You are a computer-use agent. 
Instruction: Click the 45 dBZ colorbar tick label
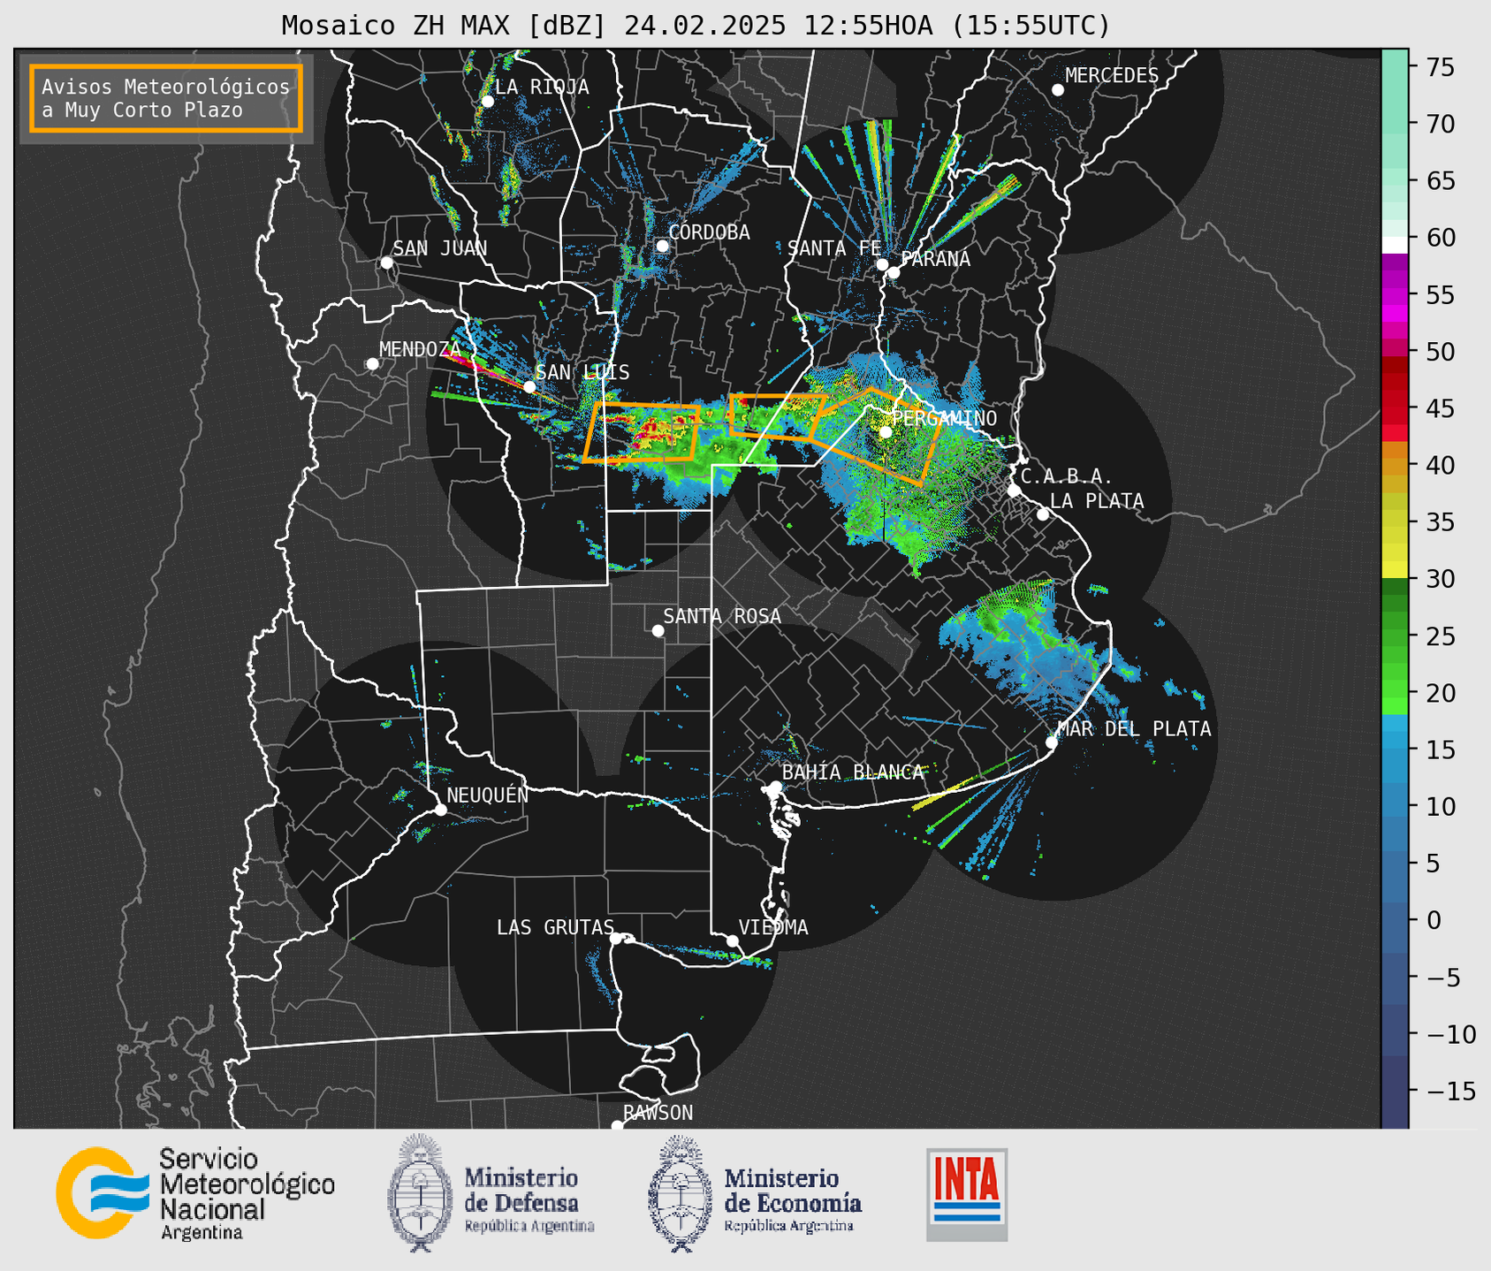pyautogui.click(x=1440, y=408)
